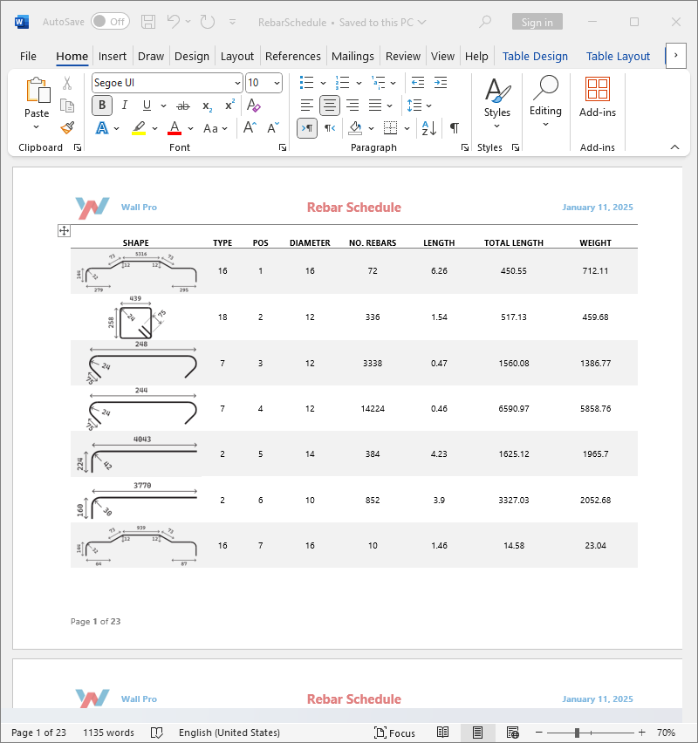Viewport: 698px width, 743px height.
Task: Expand the Paste options arrow
Action: pos(37,126)
